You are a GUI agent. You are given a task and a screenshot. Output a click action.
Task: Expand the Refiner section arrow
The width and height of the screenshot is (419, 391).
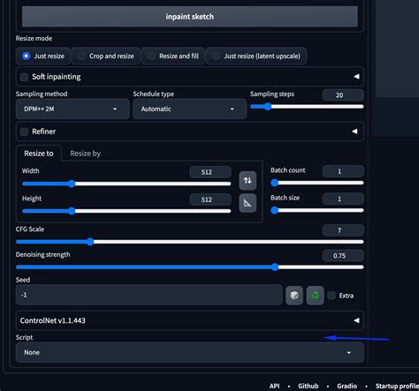point(354,132)
